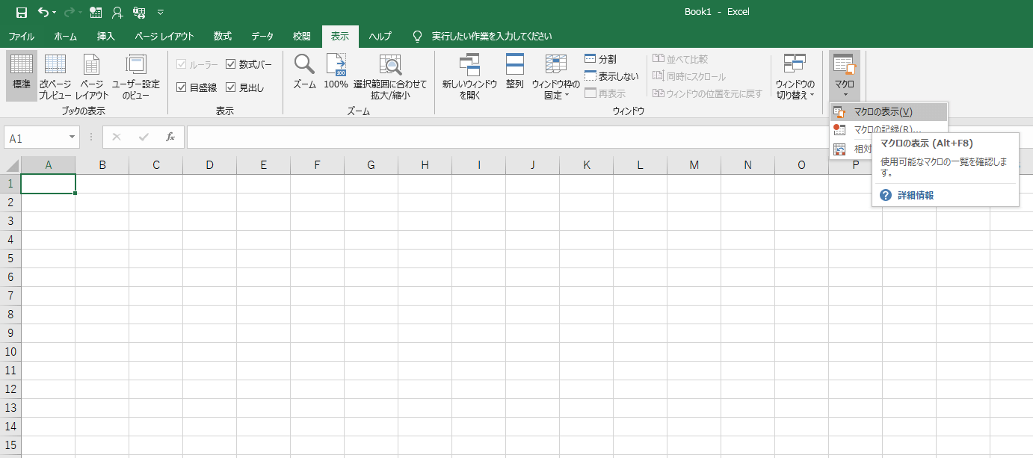Click the 分割 split button
Screen dimensions: 1033x458
tap(600, 59)
